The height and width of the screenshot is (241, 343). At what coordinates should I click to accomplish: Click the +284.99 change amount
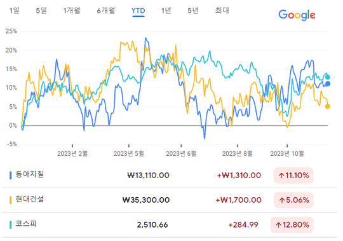point(243,225)
